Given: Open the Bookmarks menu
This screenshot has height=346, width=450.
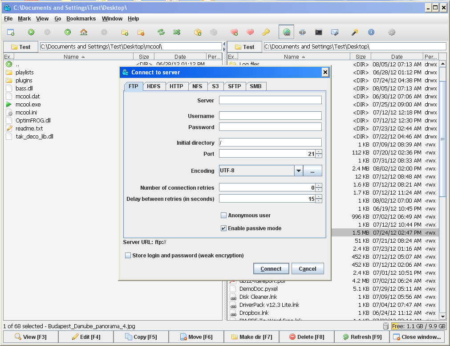Looking at the screenshot, I should click(81, 19).
